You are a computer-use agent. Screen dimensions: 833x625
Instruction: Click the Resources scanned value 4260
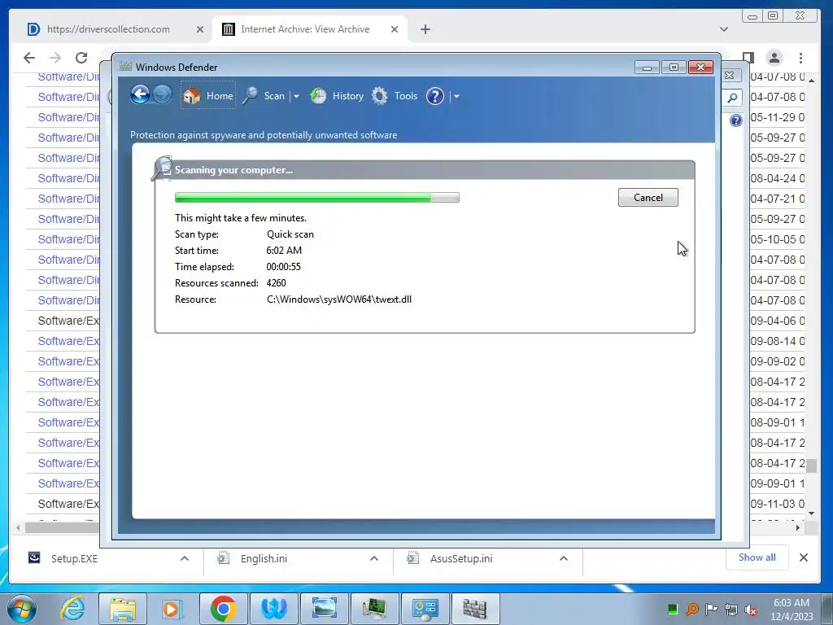point(277,283)
